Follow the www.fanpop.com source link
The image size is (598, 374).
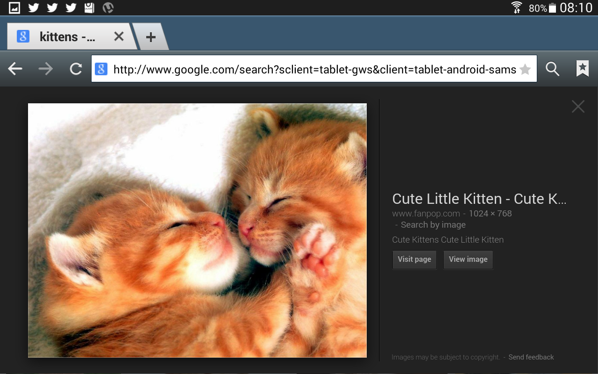(x=426, y=214)
